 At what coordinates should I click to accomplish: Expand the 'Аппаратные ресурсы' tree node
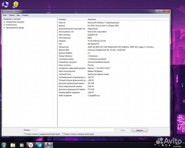click(x=4, y=22)
